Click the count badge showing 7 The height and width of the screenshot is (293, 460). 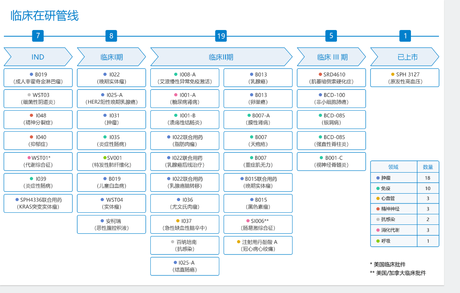(x=38, y=36)
